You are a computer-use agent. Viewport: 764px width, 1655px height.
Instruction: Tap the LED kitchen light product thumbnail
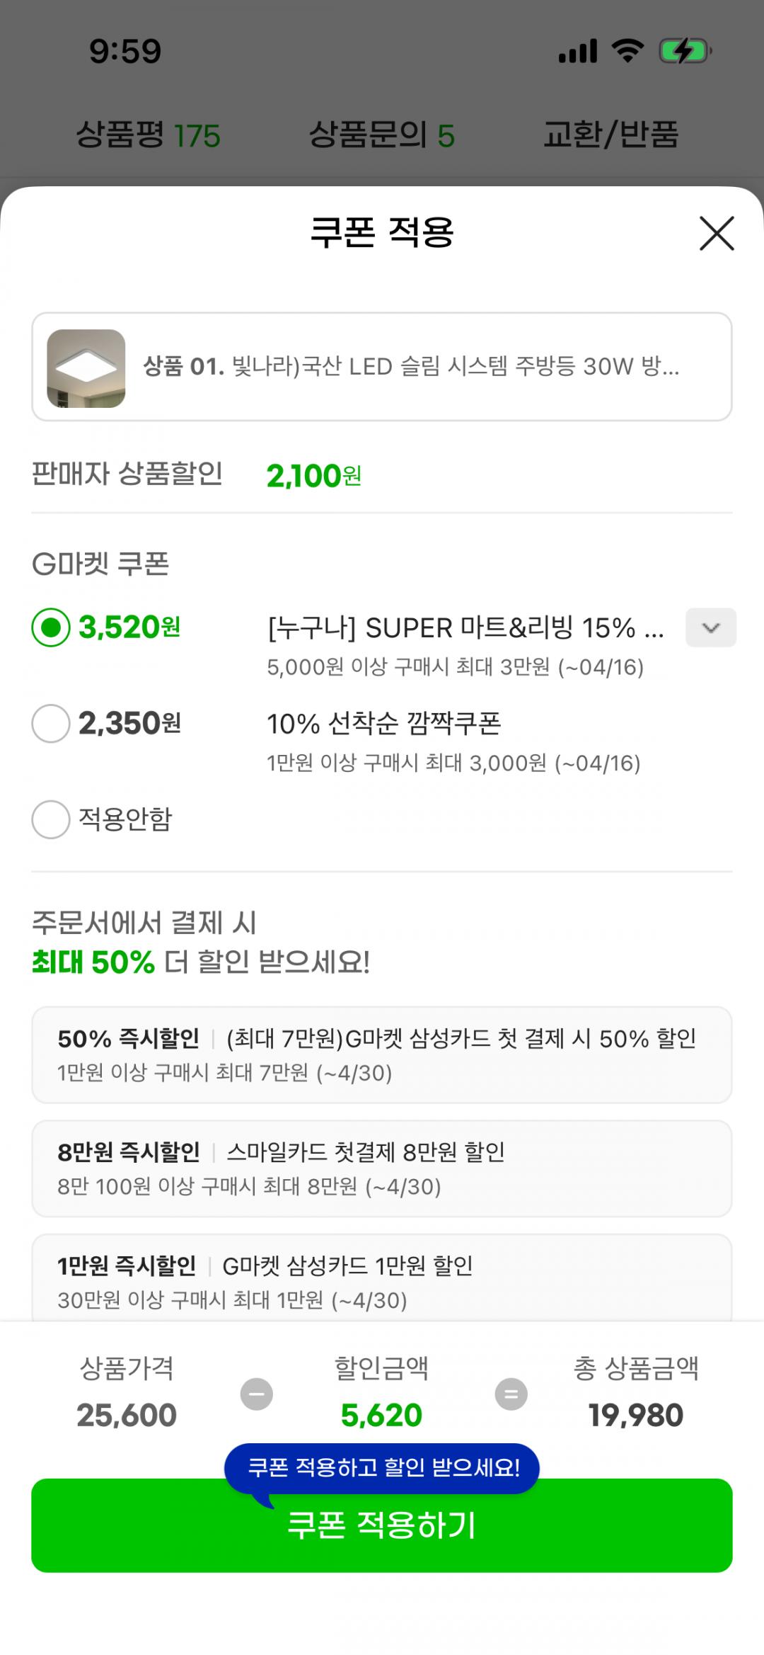[x=86, y=368]
